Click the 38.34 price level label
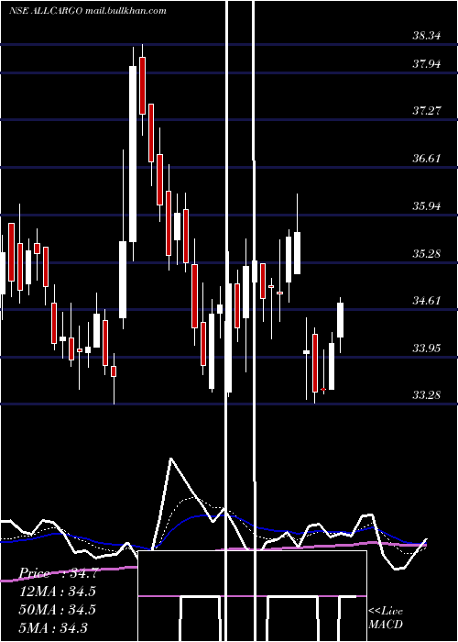The image size is (458, 642). pyautogui.click(x=427, y=36)
